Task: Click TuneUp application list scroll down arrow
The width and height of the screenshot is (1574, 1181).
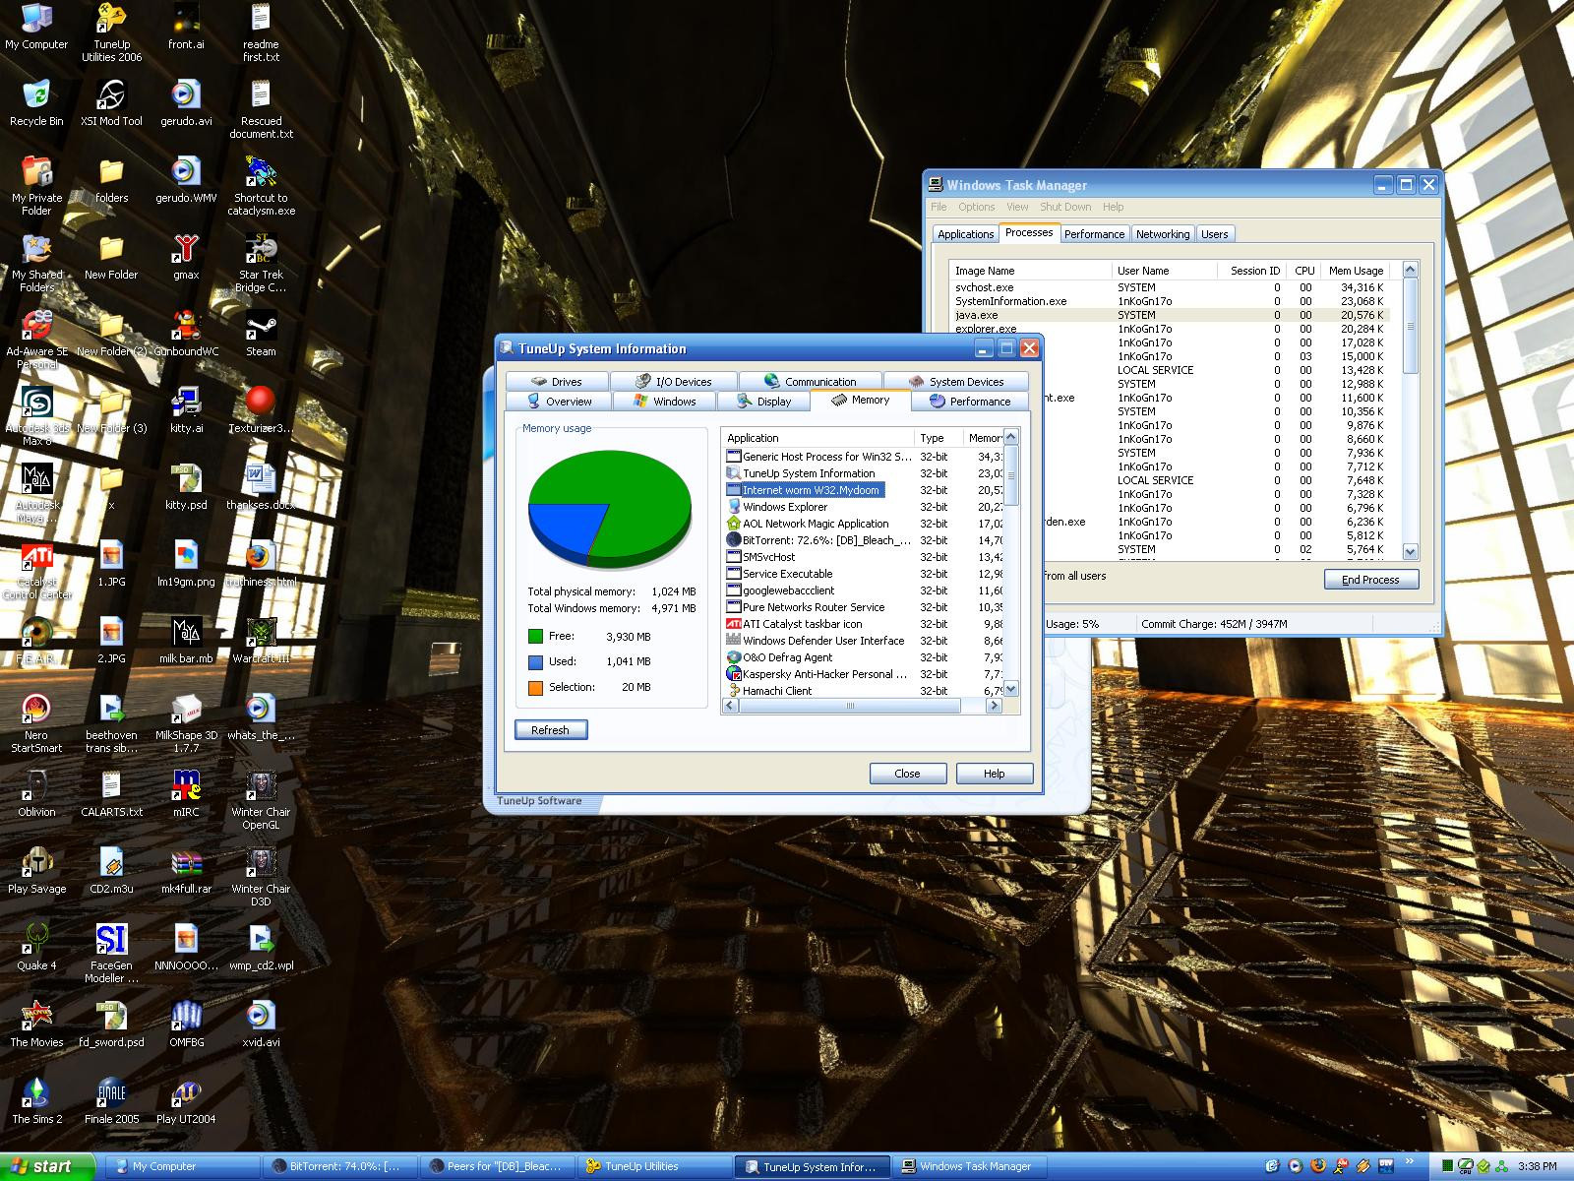Action: coord(1010,689)
